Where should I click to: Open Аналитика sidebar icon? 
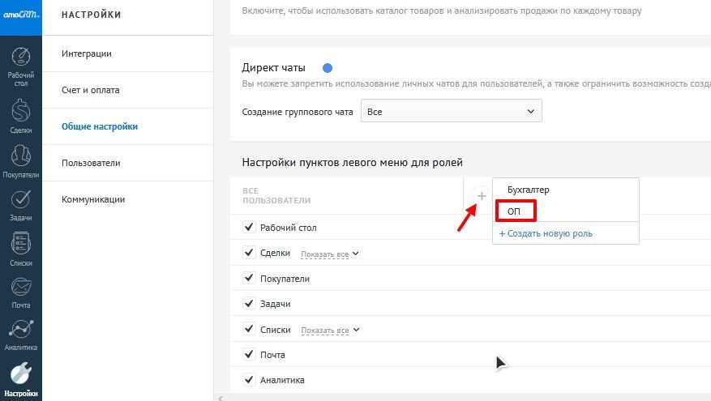coord(21,334)
